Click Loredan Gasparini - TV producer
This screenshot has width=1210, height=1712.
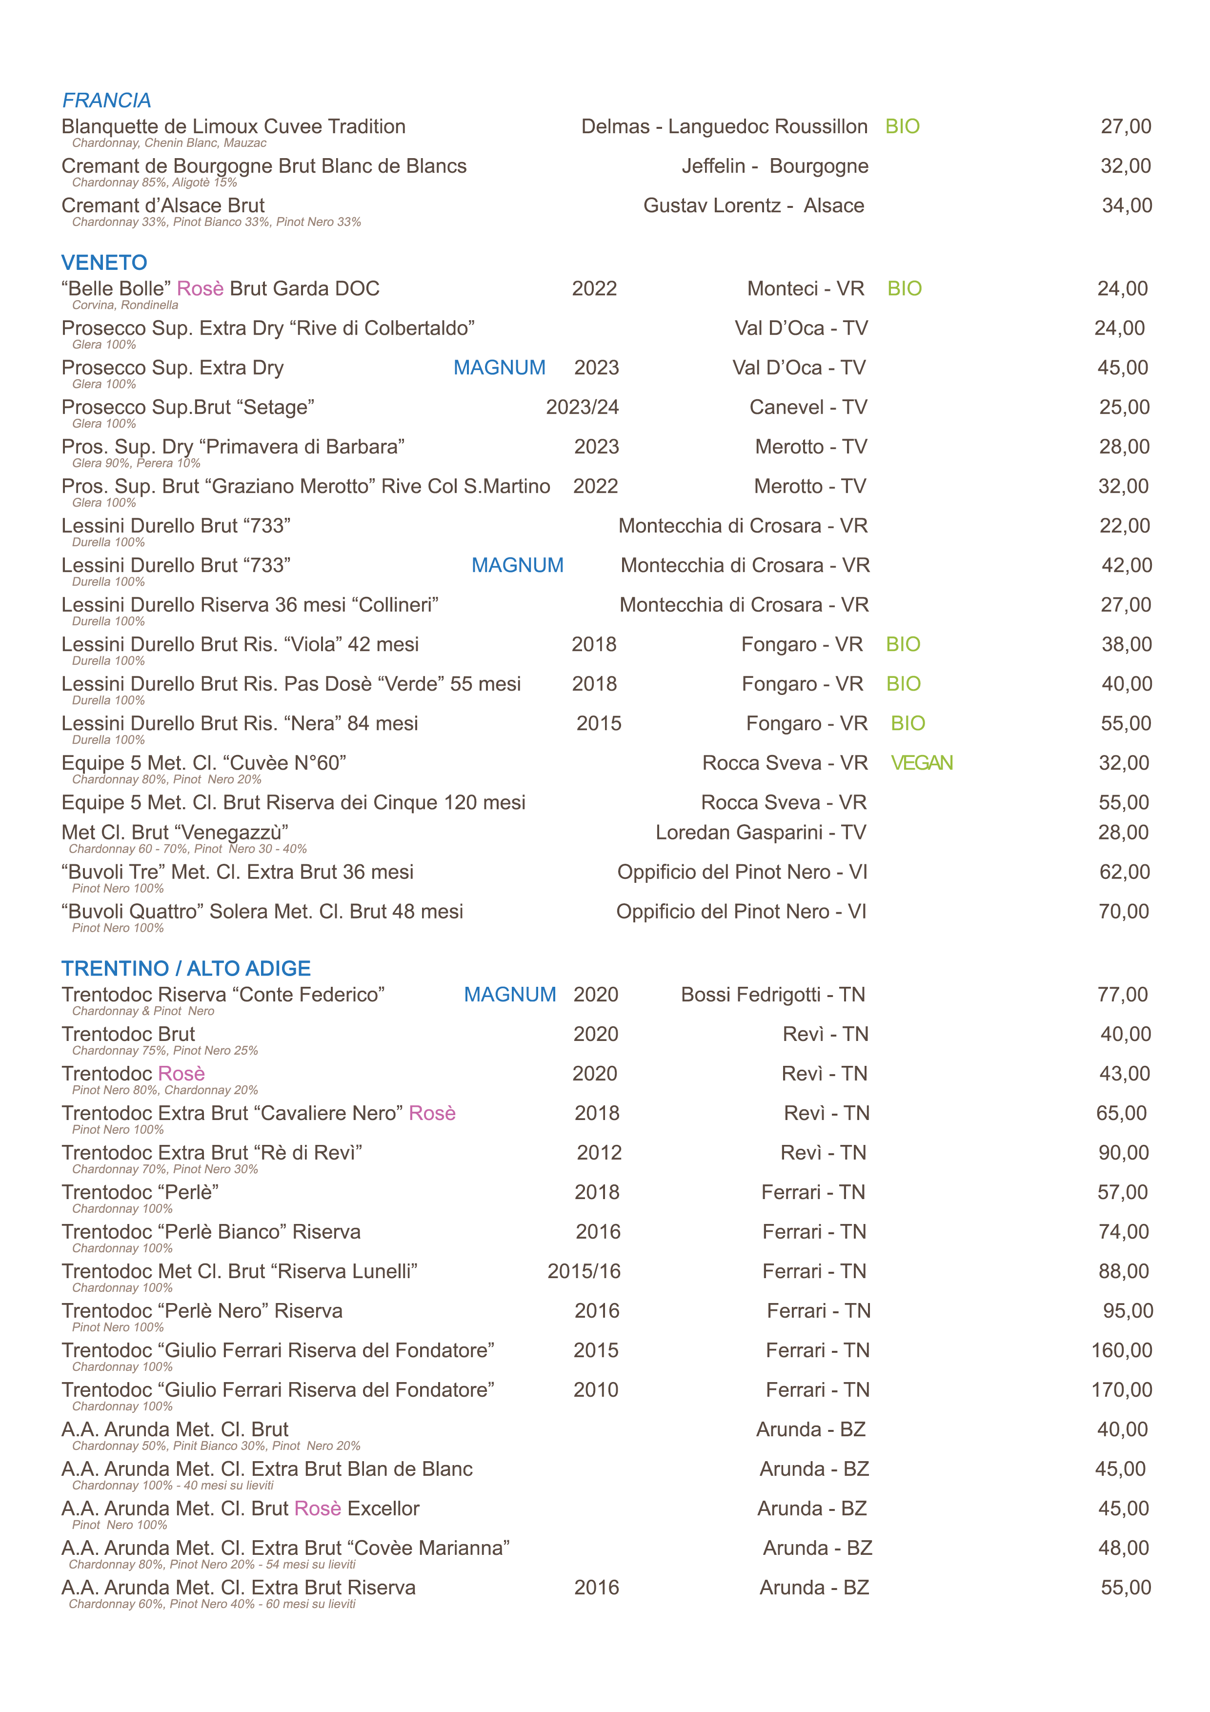click(761, 832)
